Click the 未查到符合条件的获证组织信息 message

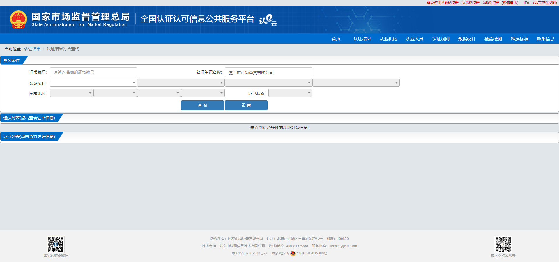(279, 128)
